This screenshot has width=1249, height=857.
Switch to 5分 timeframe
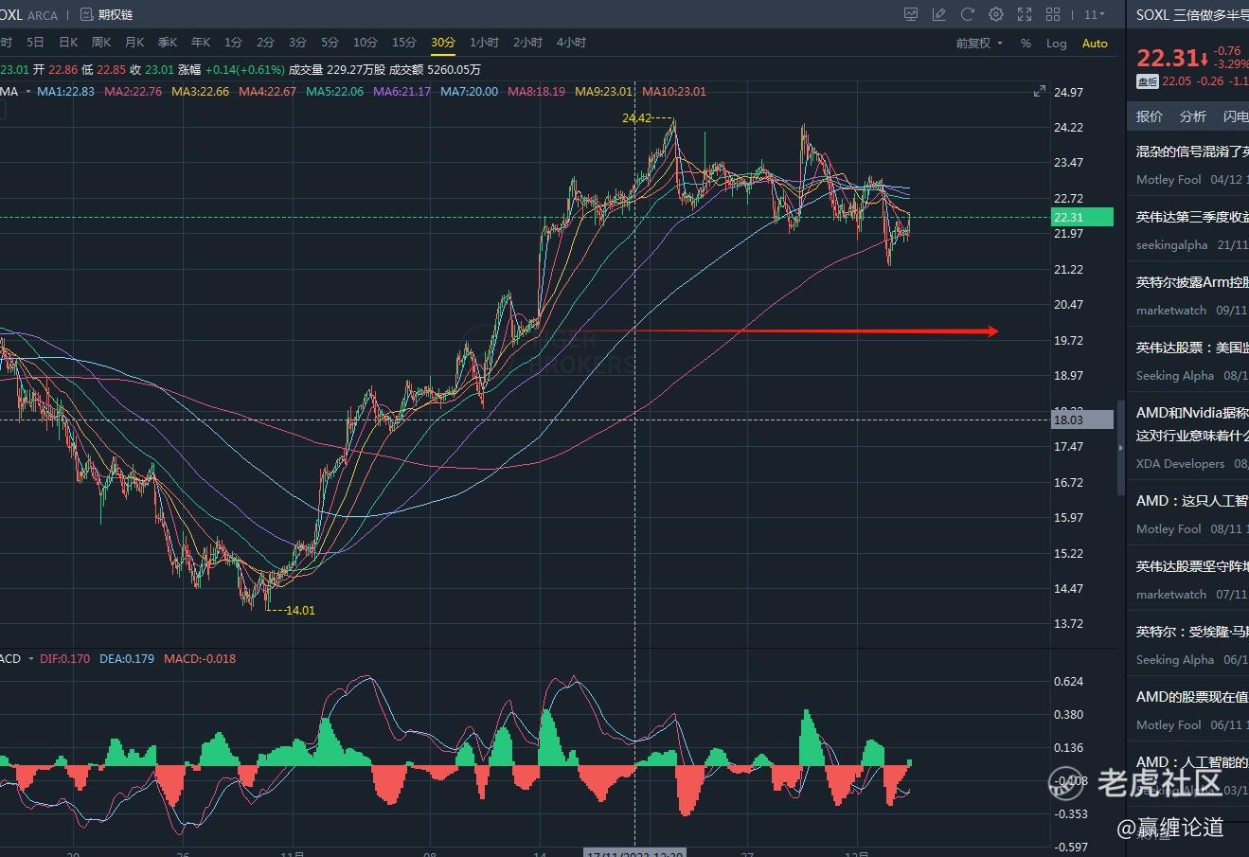click(x=330, y=43)
